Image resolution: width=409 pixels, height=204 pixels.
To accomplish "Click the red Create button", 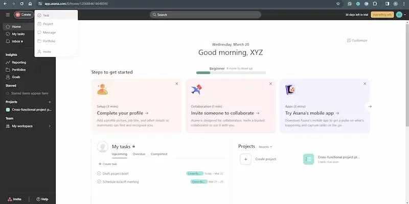I will tap(24, 15).
